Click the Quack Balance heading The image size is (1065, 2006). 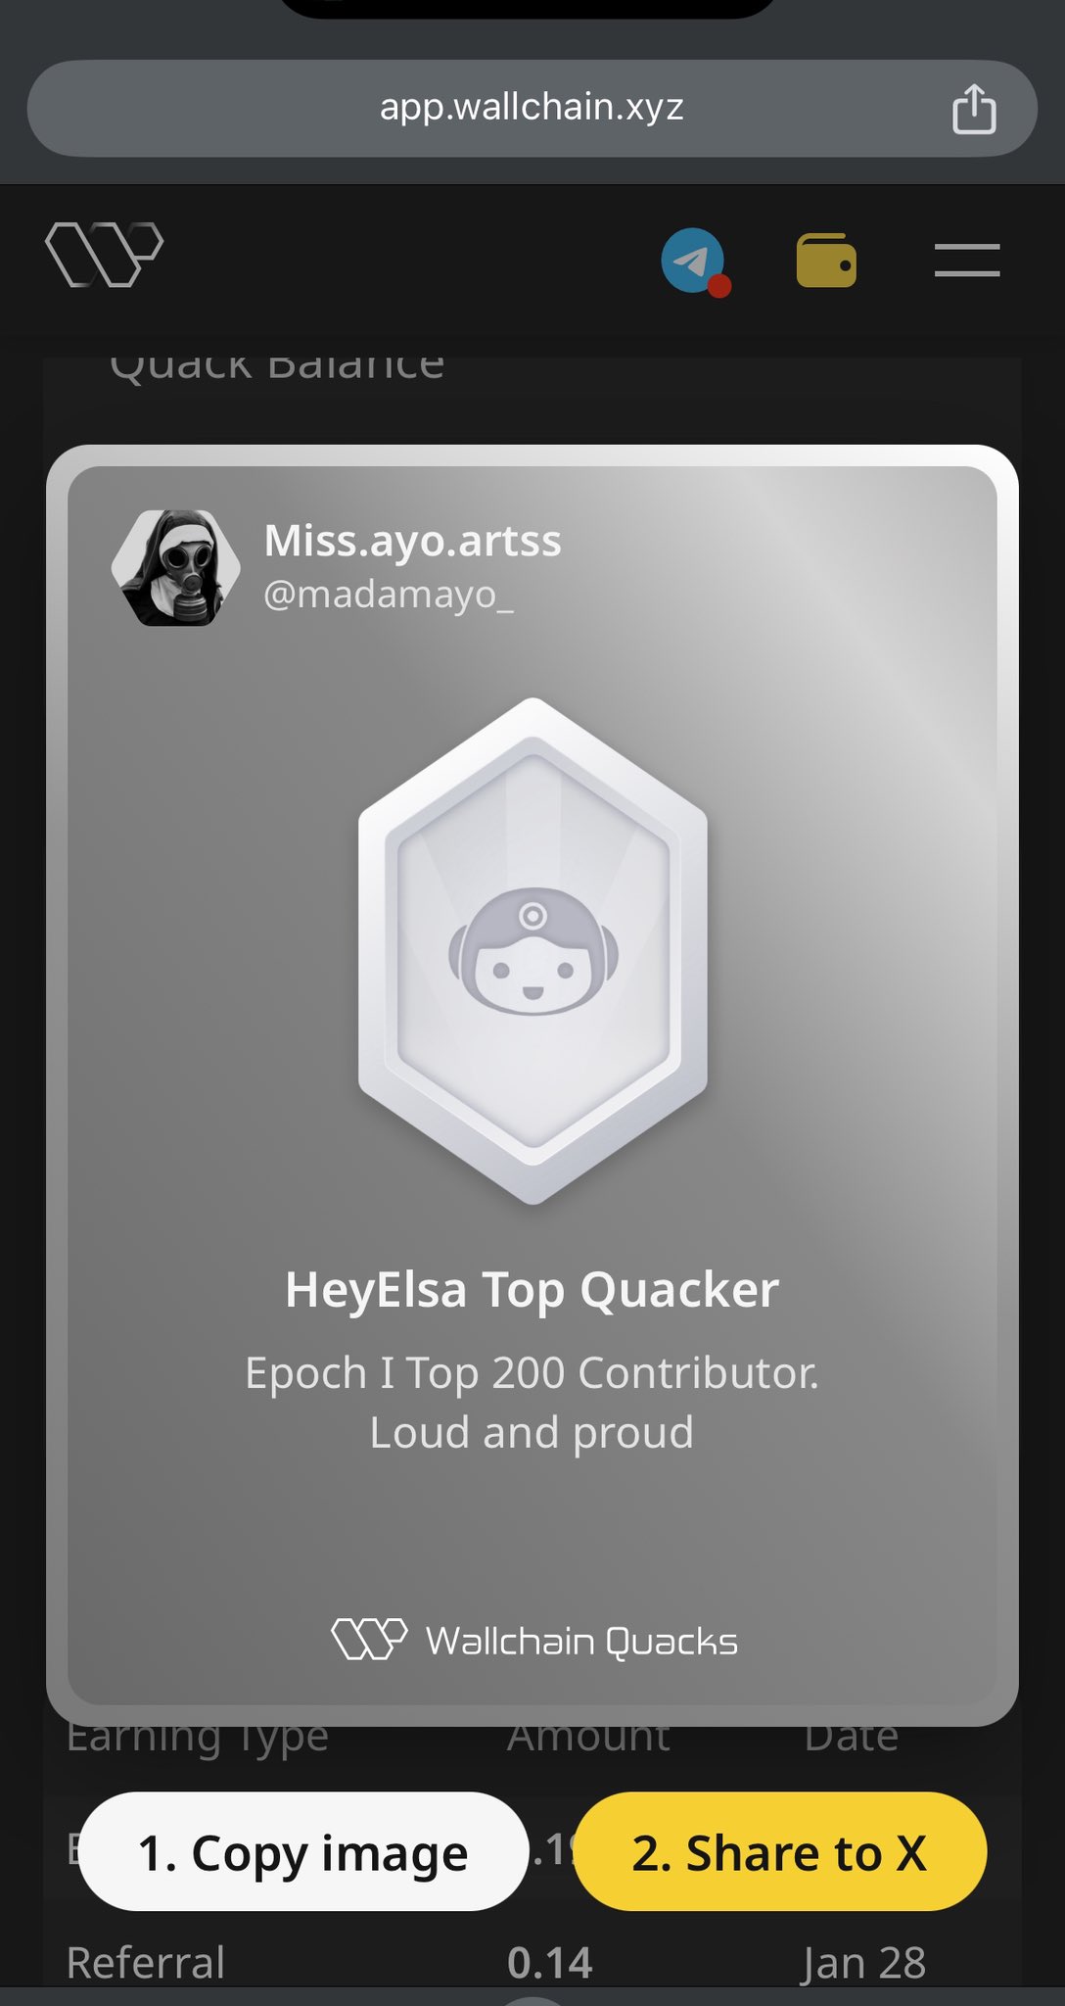pyautogui.click(x=277, y=367)
